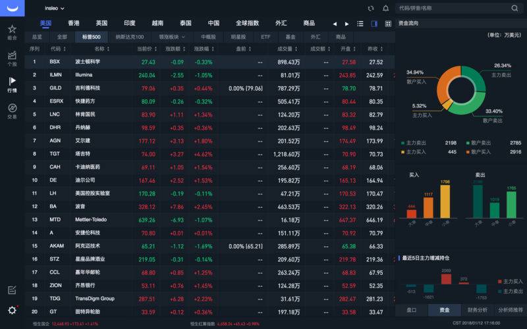Switch to the 香港 market tab
527x329 pixels.
point(74,23)
